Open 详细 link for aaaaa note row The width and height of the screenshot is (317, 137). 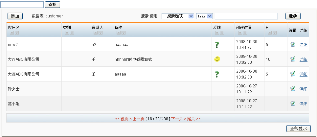tap(303, 74)
